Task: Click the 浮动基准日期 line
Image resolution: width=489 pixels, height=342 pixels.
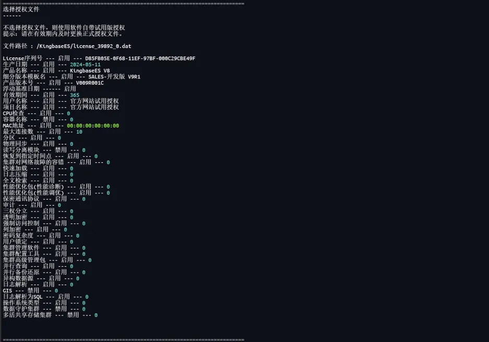Action: (39, 89)
